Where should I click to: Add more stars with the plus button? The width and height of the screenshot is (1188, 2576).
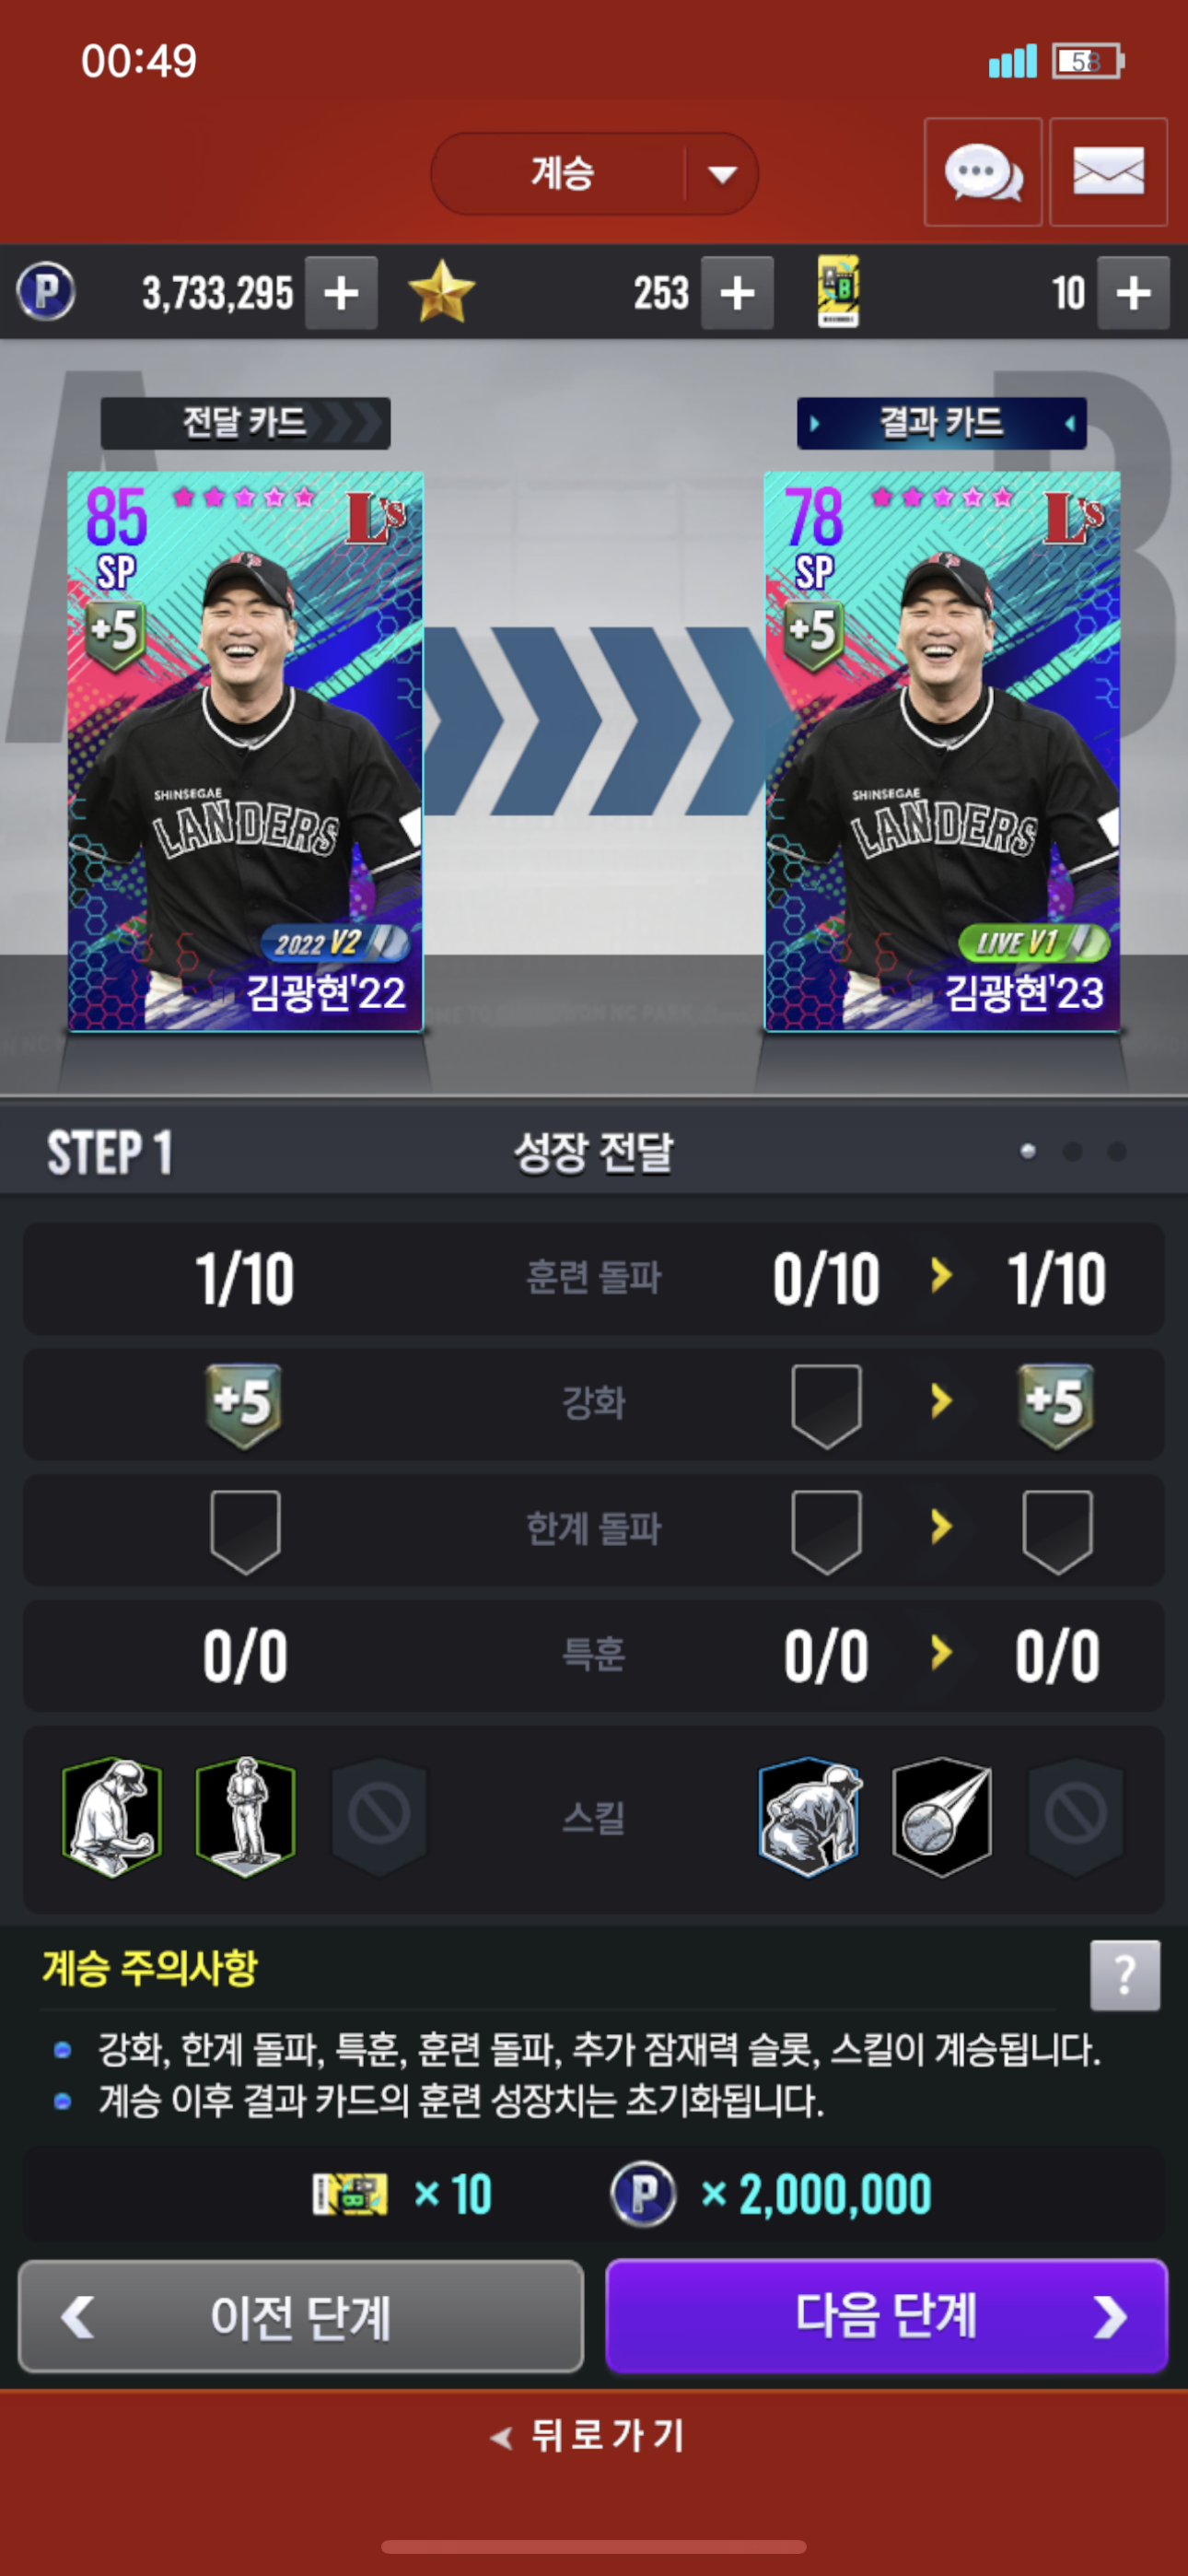[737, 293]
